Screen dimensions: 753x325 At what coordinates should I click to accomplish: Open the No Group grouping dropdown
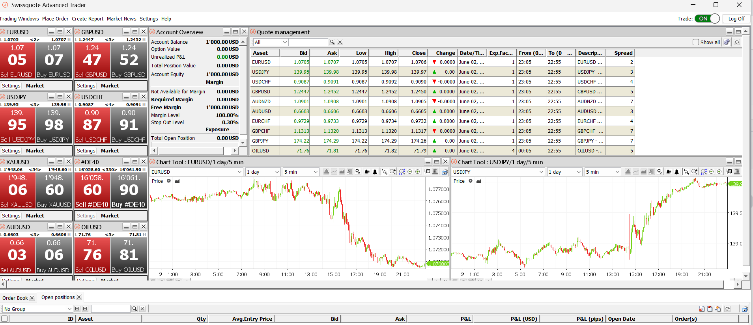click(x=37, y=309)
